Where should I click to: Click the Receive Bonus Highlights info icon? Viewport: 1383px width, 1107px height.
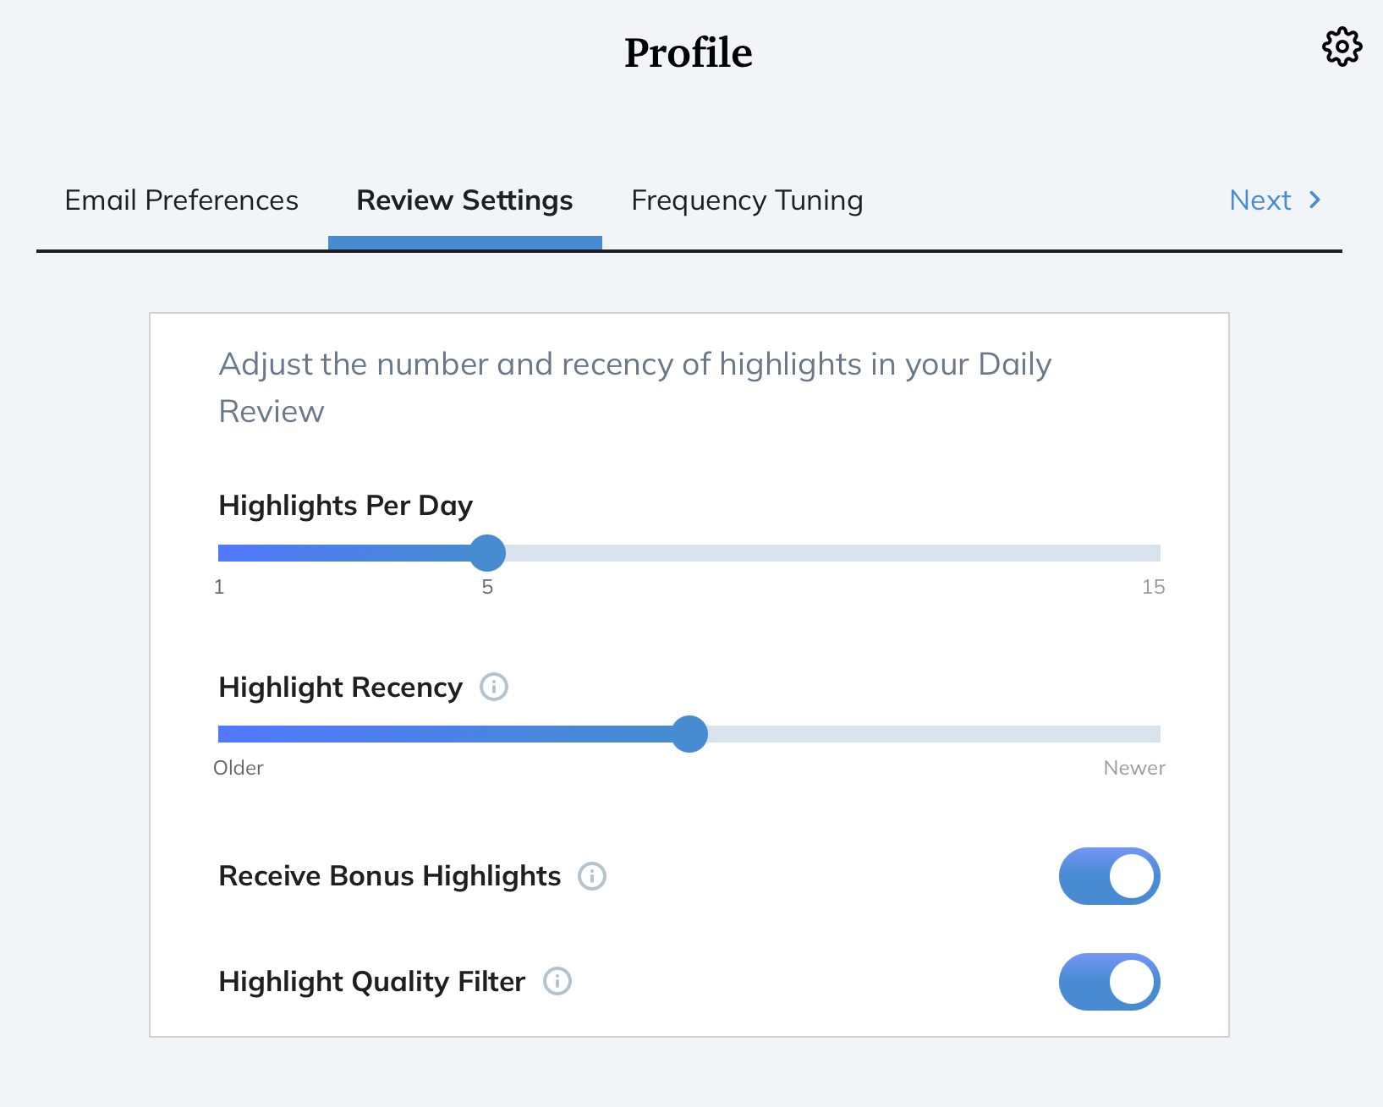click(x=592, y=876)
